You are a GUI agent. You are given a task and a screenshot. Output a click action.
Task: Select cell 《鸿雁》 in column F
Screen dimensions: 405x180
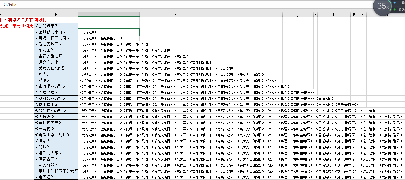[56, 80]
